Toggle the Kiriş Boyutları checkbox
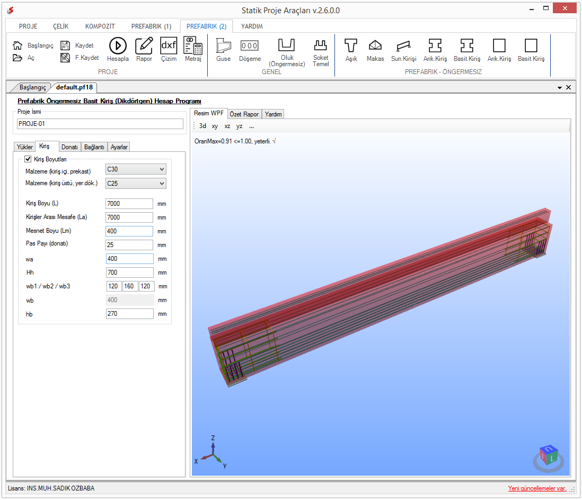The width and height of the screenshot is (582, 500). pyautogui.click(x=28, y=159)
